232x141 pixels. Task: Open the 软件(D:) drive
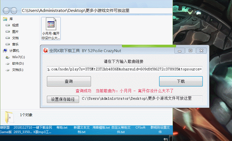tap(18, 63)
